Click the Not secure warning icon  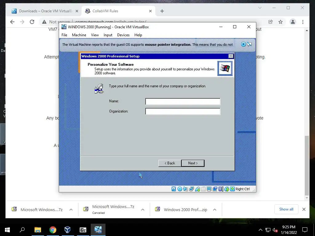click(x=44, y=22)
